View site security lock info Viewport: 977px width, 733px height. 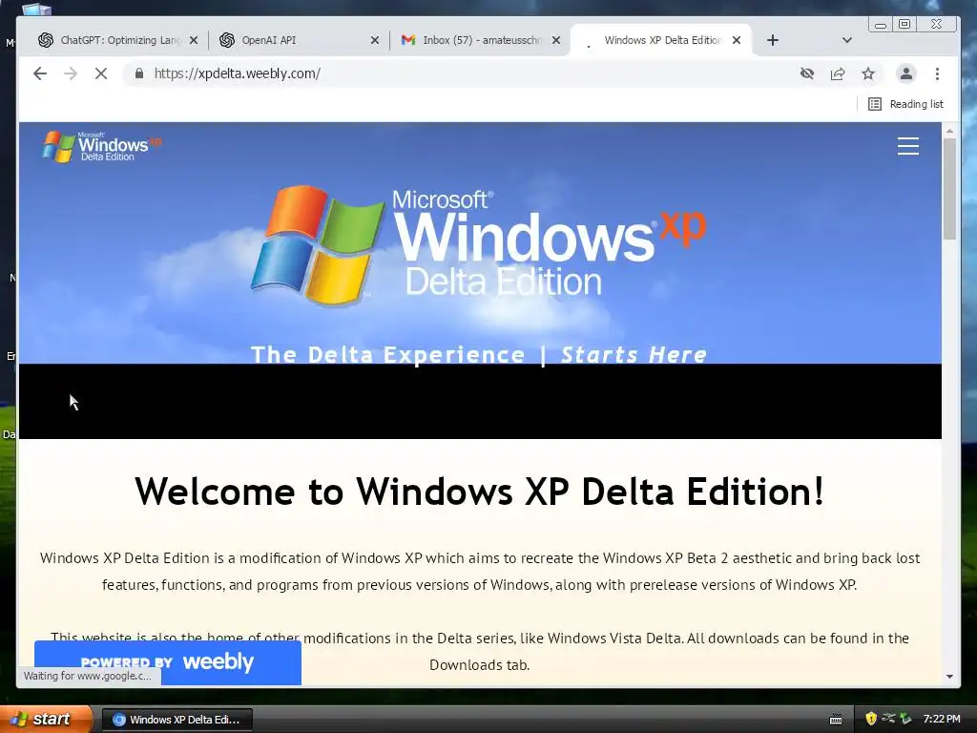139,73
